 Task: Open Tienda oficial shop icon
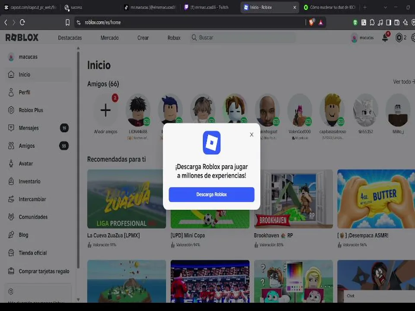pos(11,253)
